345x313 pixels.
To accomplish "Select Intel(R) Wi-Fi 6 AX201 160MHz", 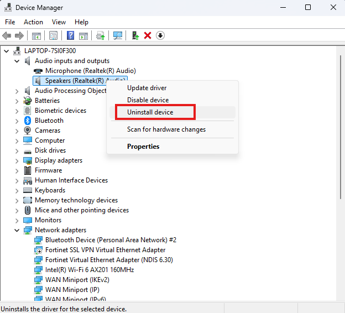I will click(90, 270).
